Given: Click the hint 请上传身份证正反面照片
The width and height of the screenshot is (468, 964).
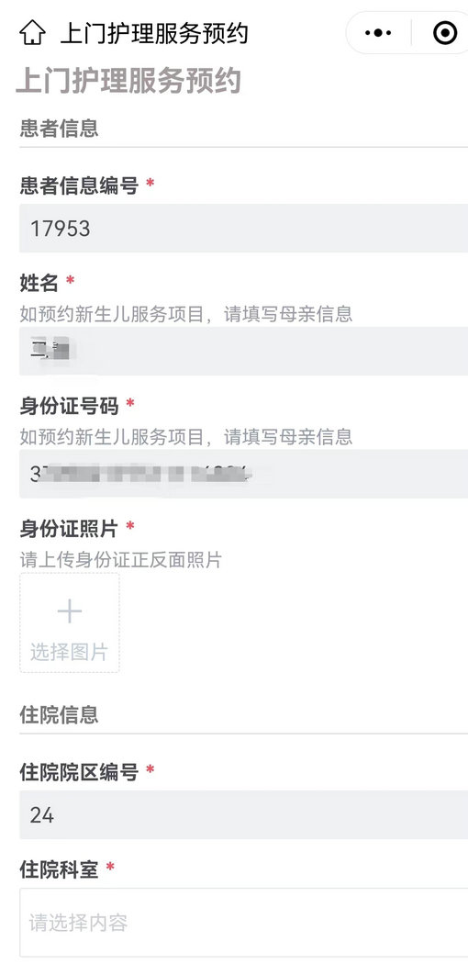Looking at the screenshot, I should tap(120, 559).
